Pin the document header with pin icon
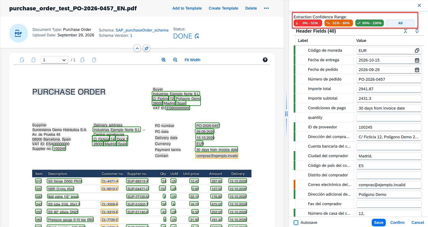 click(x=146, y=48)
